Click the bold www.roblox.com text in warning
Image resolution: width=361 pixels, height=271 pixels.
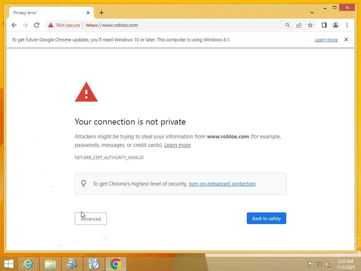click(x=228, y=137)
